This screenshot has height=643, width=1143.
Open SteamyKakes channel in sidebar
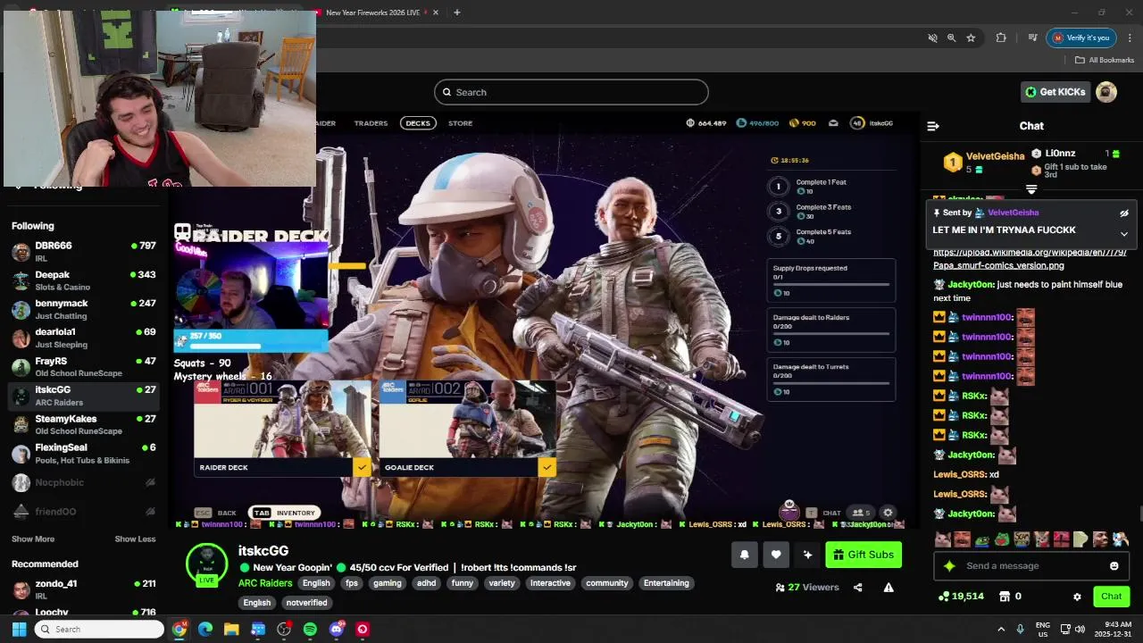84,424
